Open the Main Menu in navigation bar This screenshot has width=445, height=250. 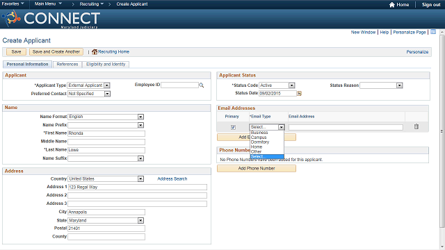coord(48,4)
